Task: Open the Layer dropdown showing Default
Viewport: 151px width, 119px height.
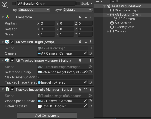Action: [78, 10]
